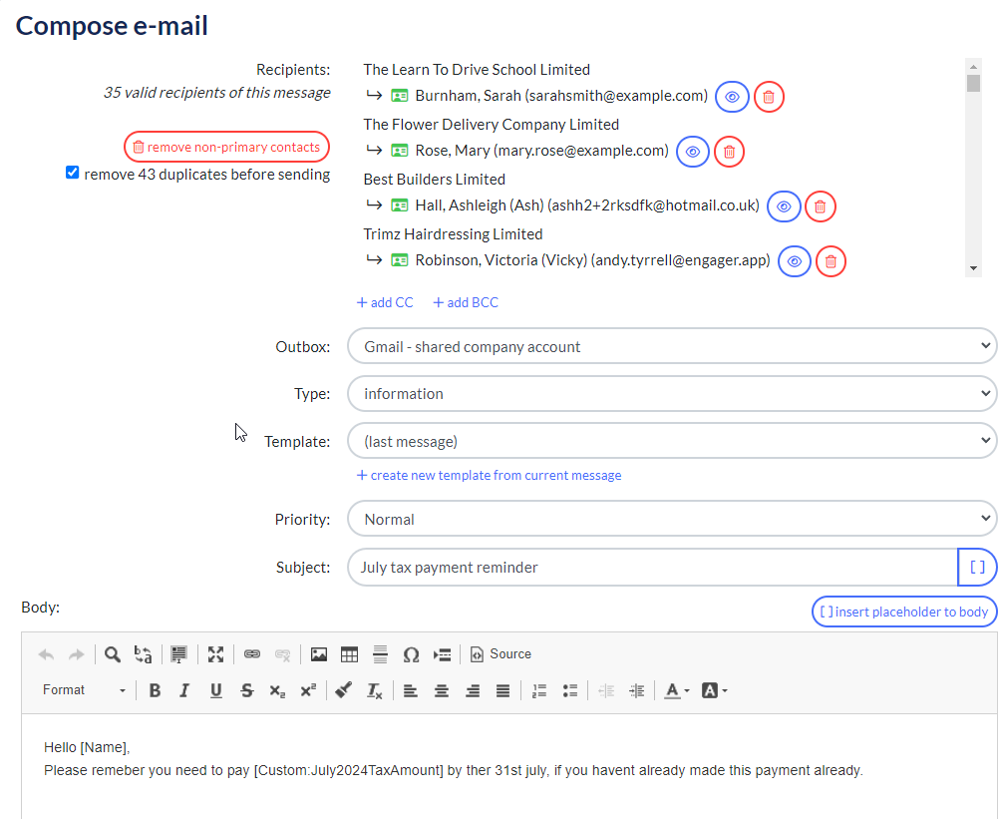Delete recipient Mary Rose with trash icon
This screenshot has height=819, width=1000.
(x=729, y=152)
